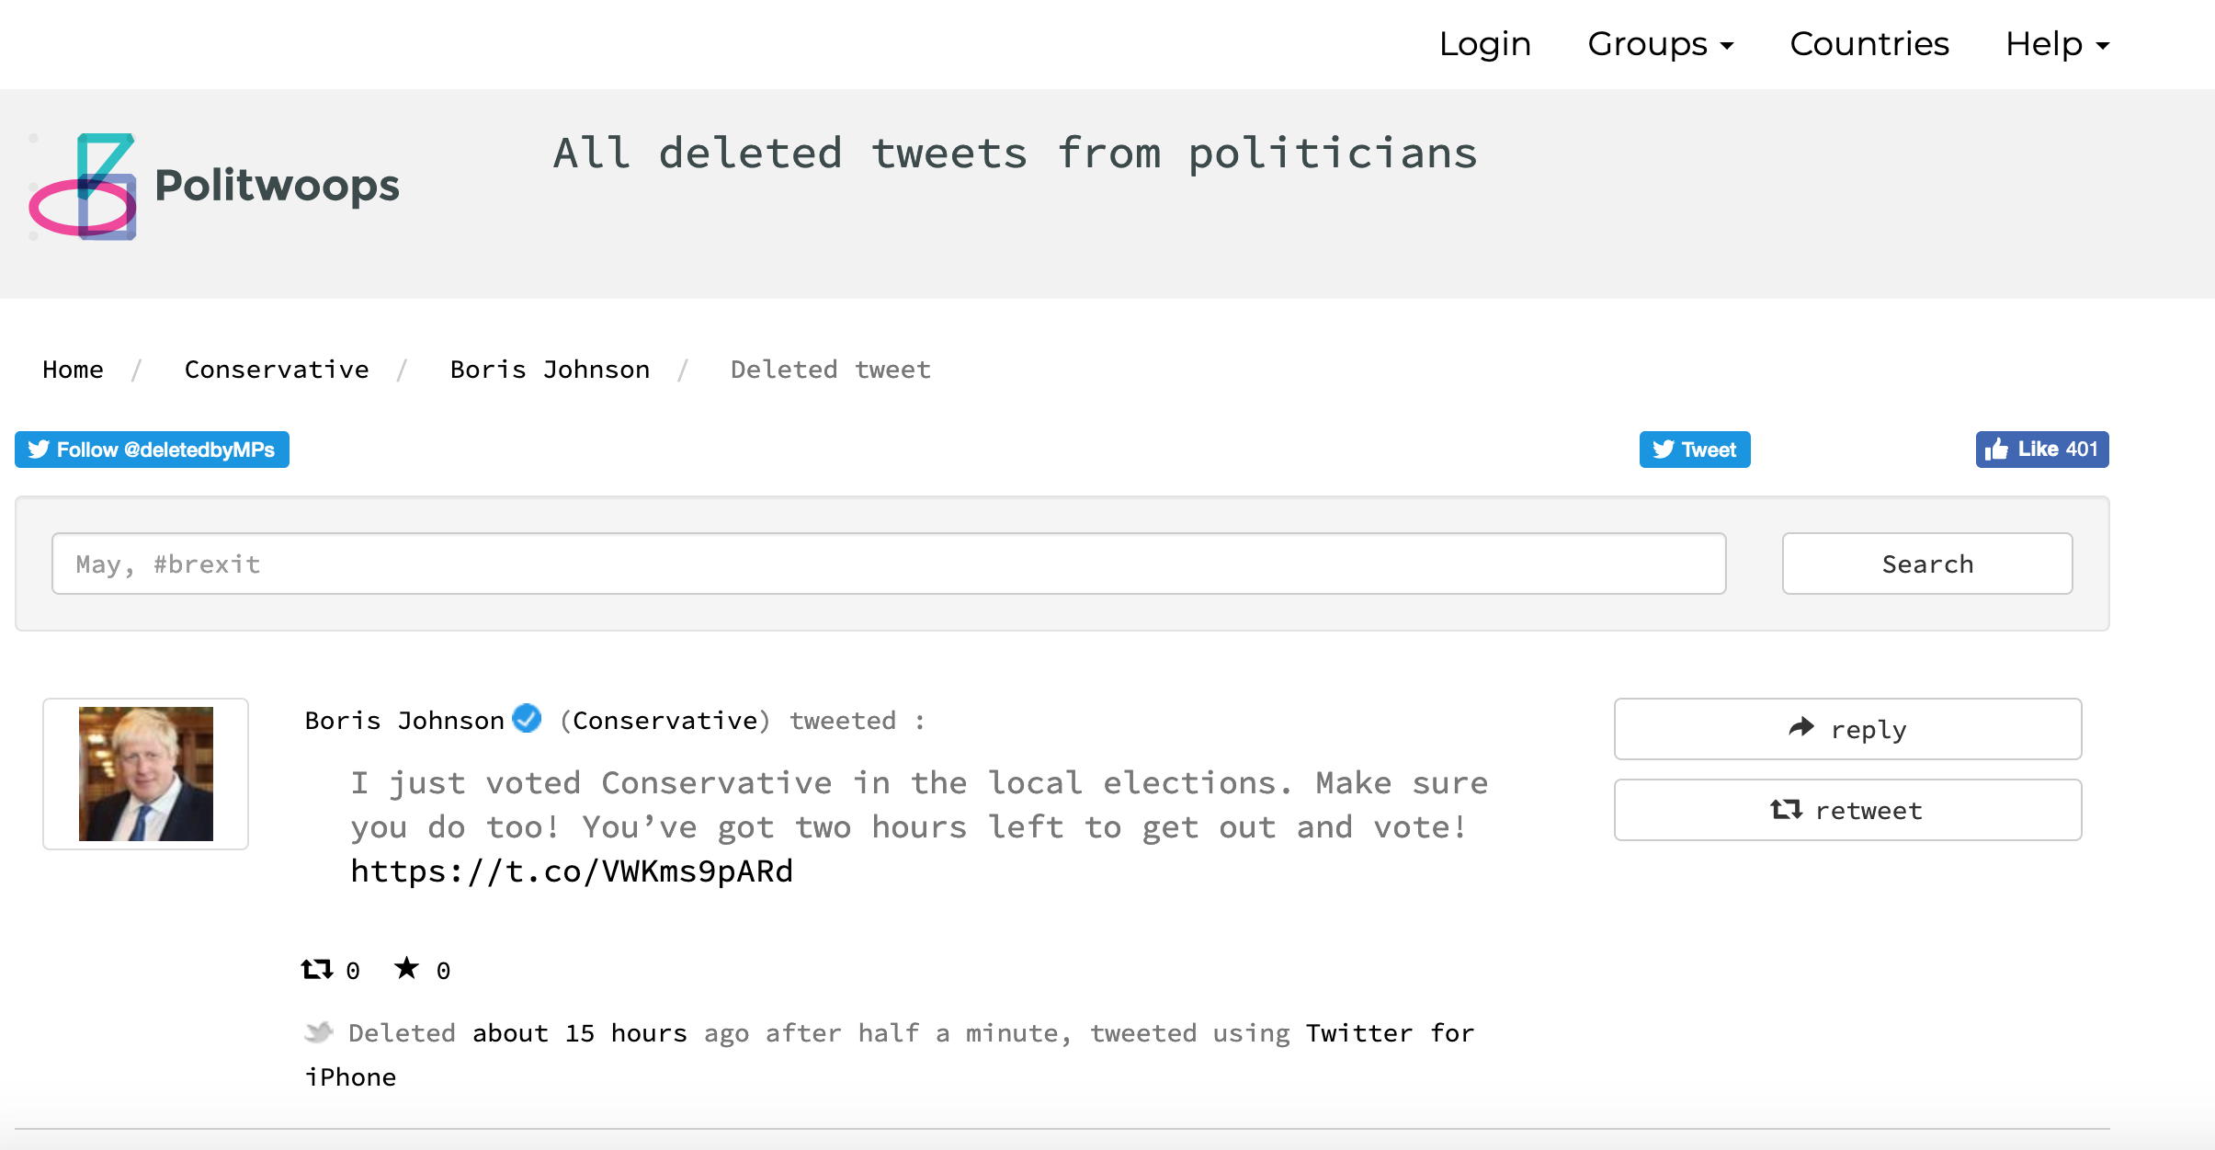Open the Countries page
The width and height of the screenshot is (2215, 1150).
(1869, 44)
